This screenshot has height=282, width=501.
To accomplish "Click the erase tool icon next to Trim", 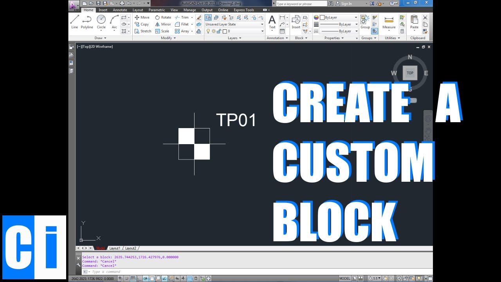I will 199,17.
